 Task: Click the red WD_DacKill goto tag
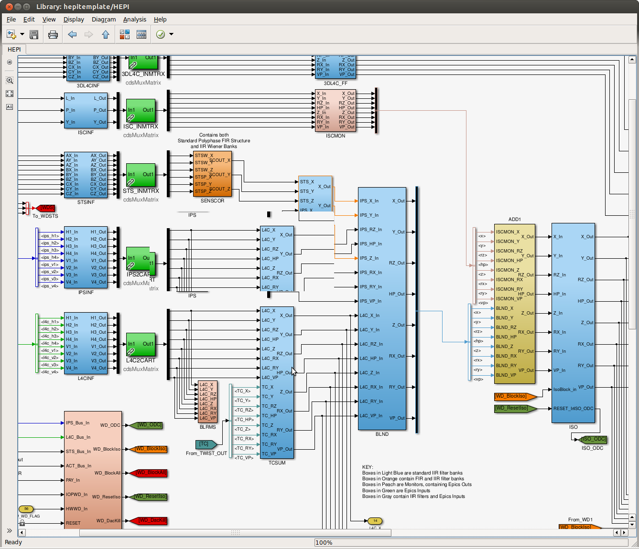point(150,521)
